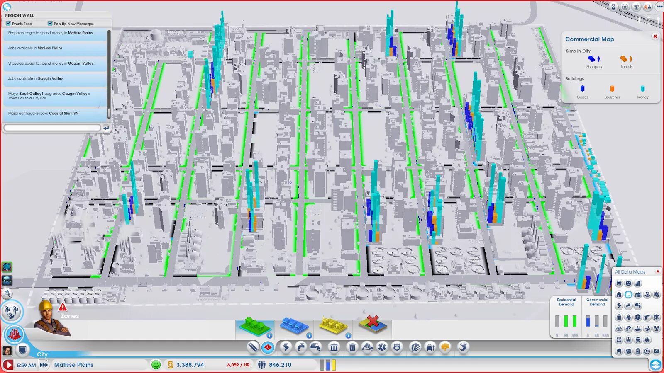Viewport: 664px width, 373px height.
Task: Click the Goods legend swatch in Commercial Map
Action: (x=582, y=88)
